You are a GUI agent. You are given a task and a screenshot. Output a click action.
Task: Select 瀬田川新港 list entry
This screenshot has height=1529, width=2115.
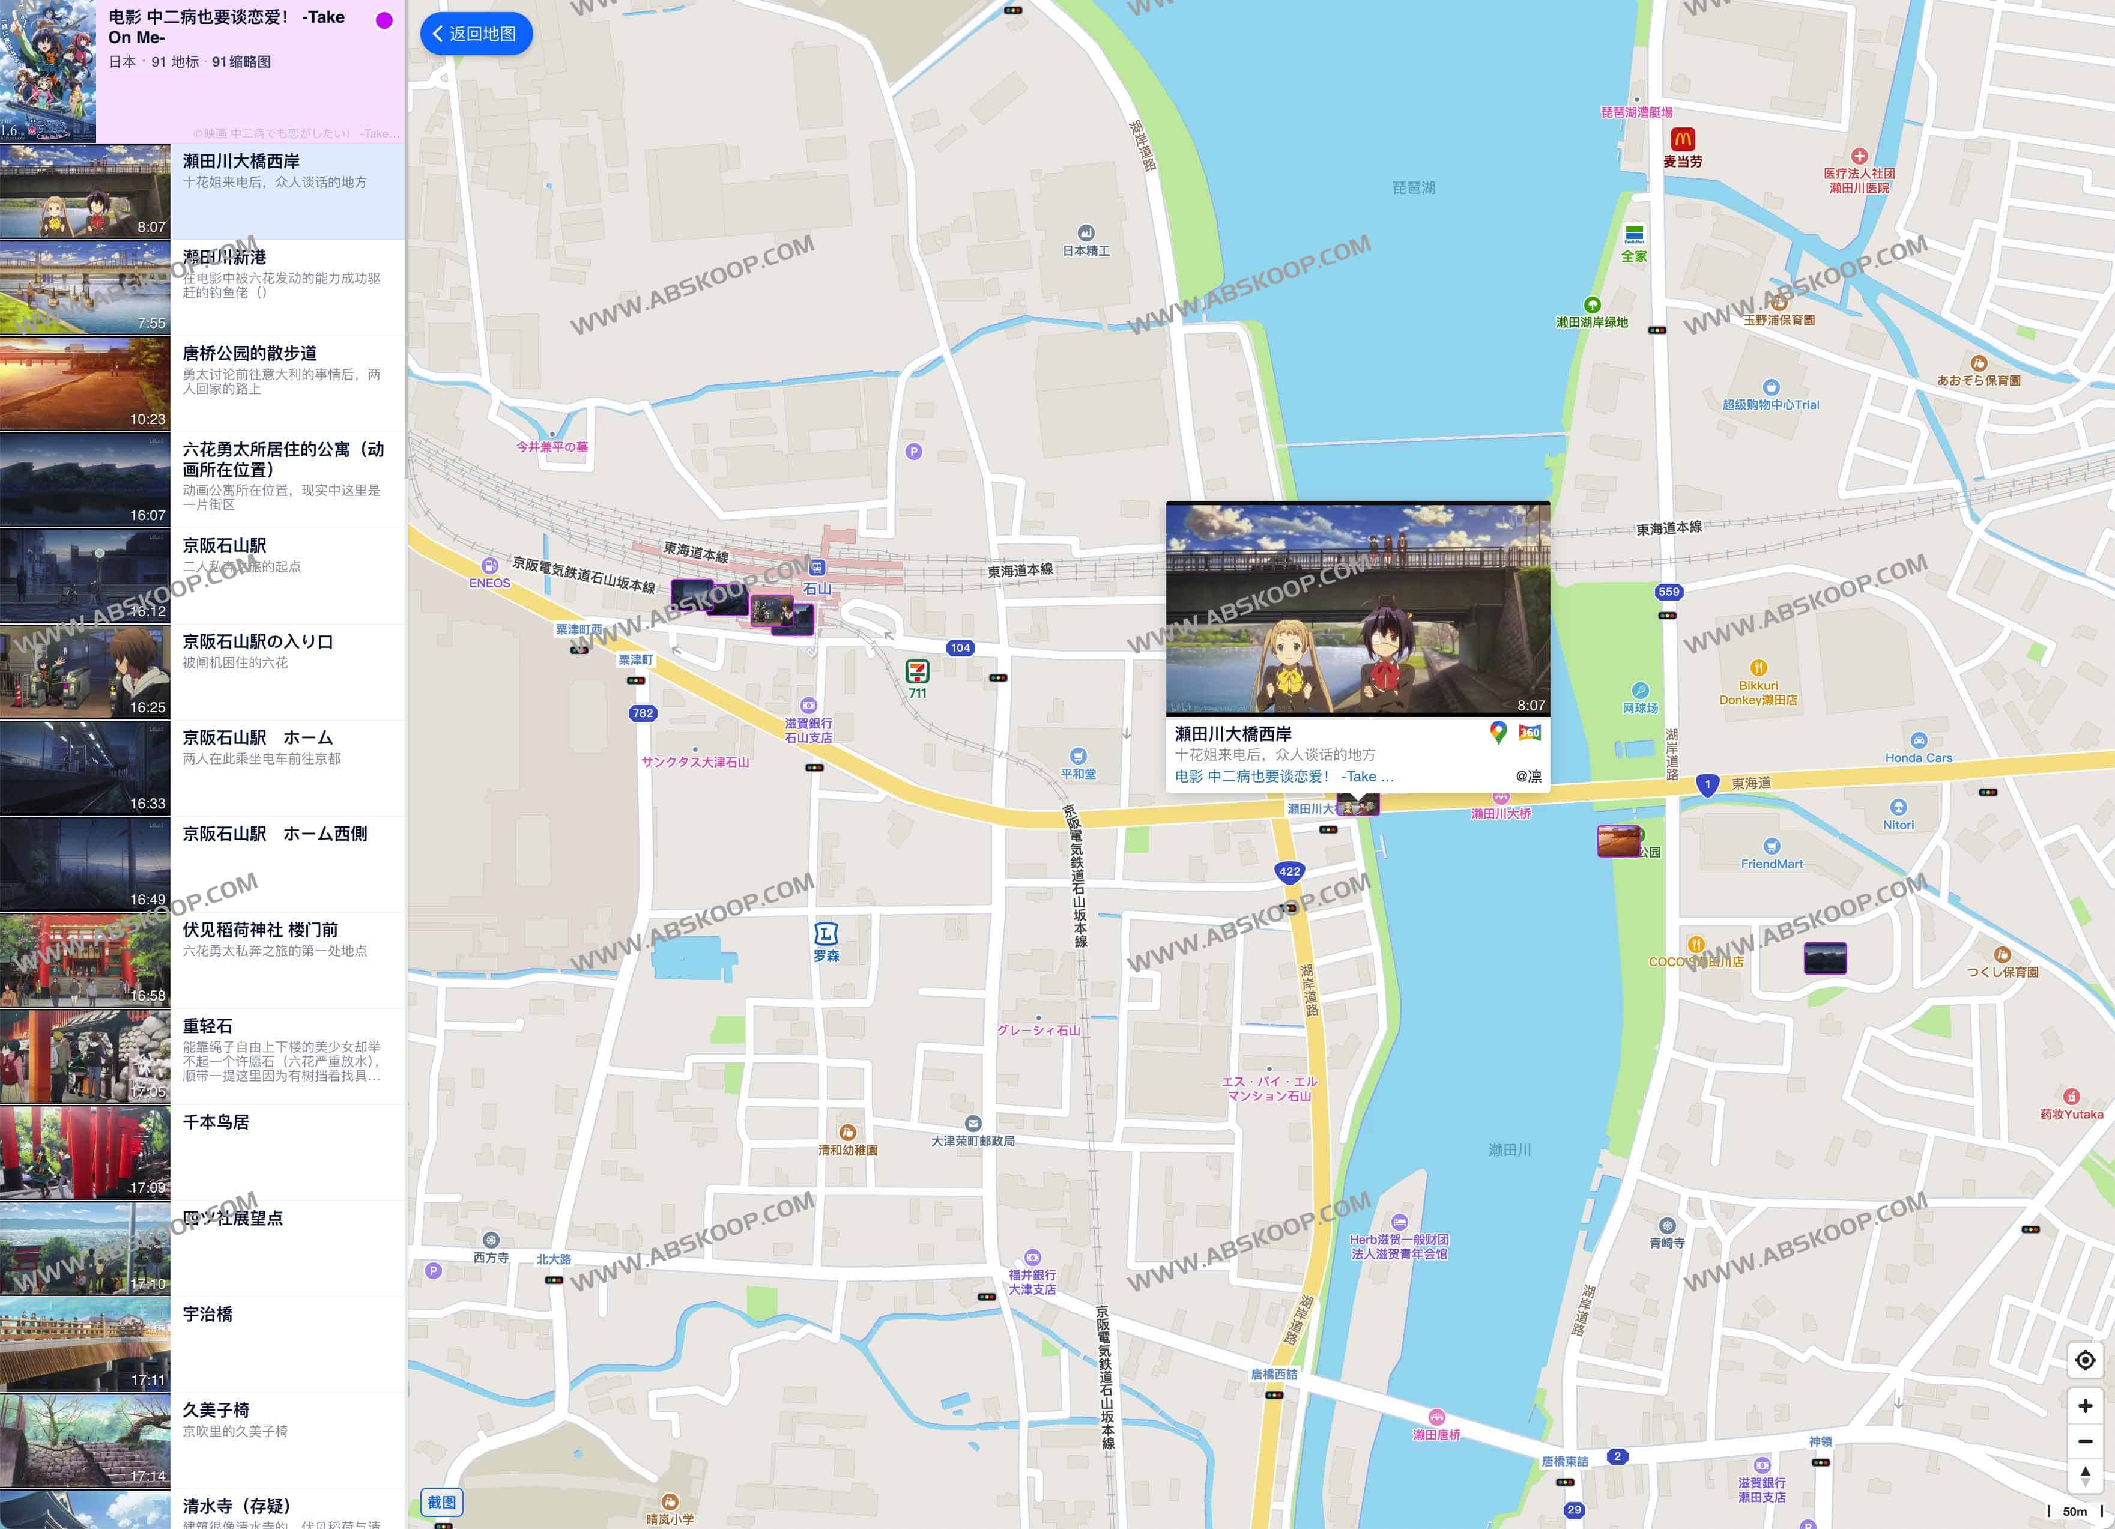coord(224,257)
